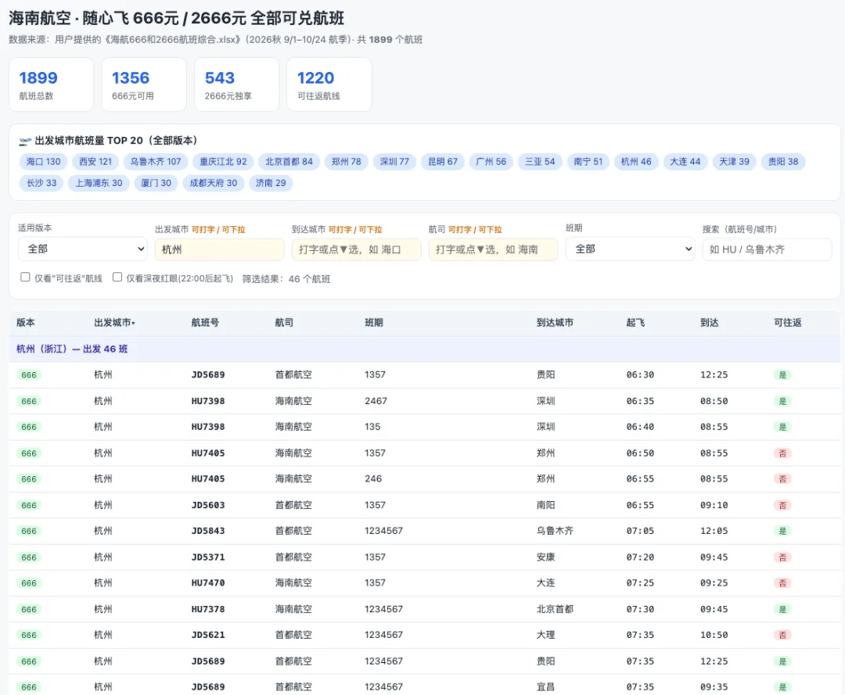
Task: Click the 班期 column header
Action: pos(374,322)
